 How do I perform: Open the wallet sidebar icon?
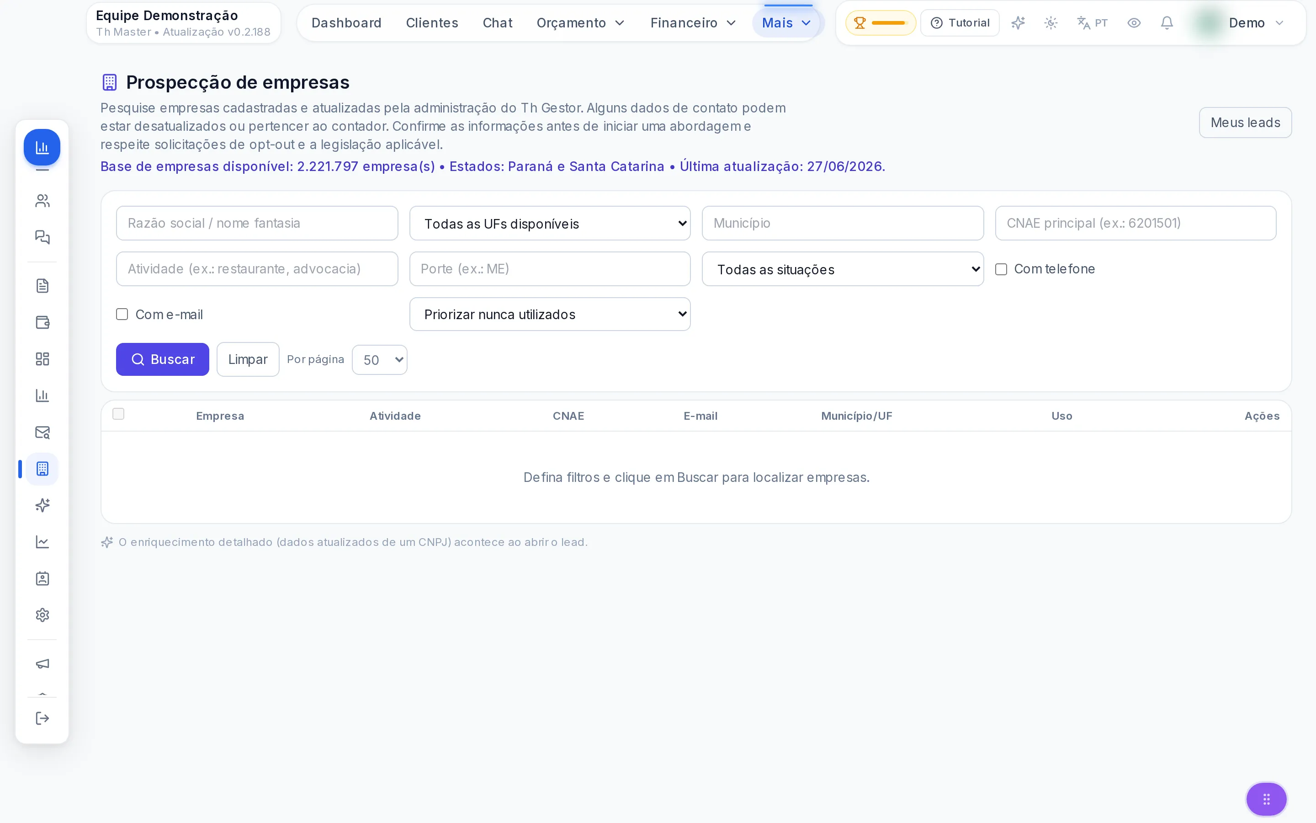click(42, 322)
